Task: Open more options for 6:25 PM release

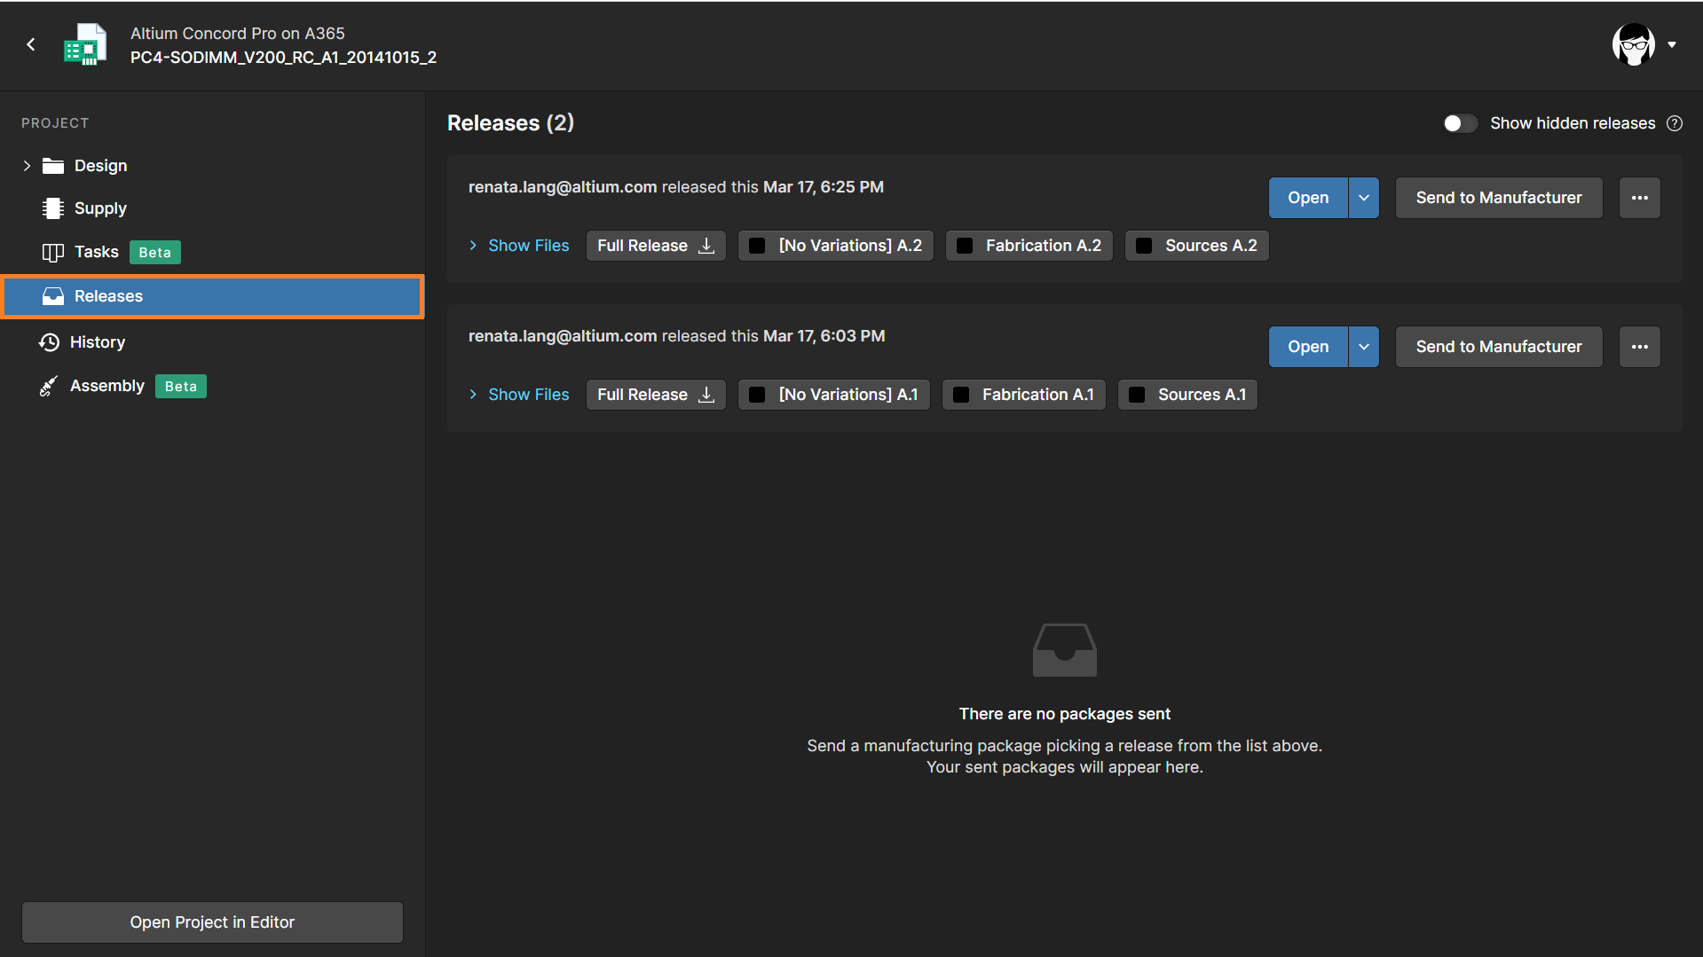Action: tap(1640, 198)
